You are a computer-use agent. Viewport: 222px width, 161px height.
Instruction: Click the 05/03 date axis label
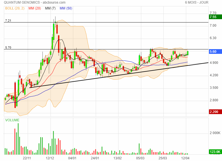140,158
